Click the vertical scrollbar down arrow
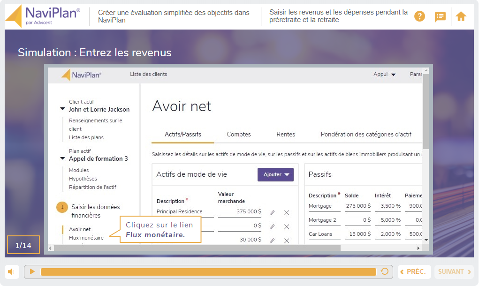The width and height of the screenshot is (479, 286). tap(426, 240)
